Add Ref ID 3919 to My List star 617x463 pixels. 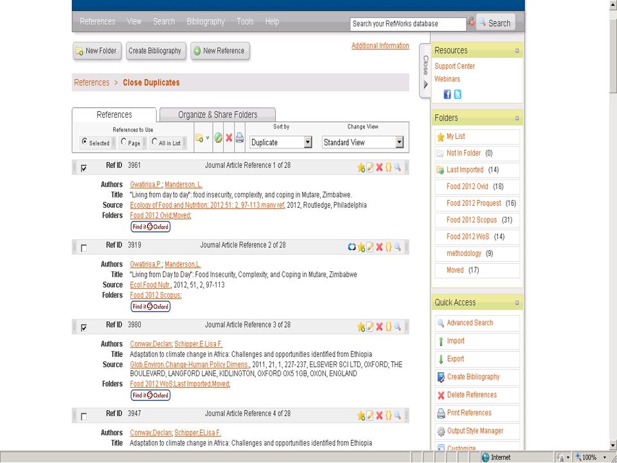click(x=361, y=247)
